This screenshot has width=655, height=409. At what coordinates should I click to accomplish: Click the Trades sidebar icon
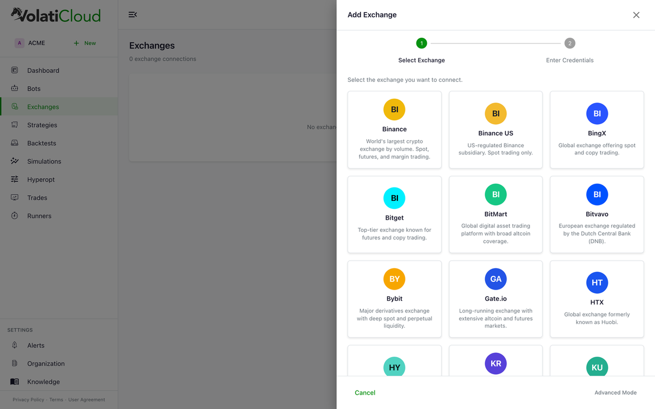[x=15, y=197]
